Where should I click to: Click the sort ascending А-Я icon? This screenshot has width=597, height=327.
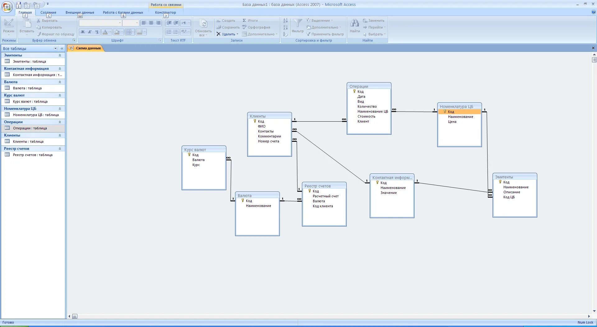(x=285, y=20)
